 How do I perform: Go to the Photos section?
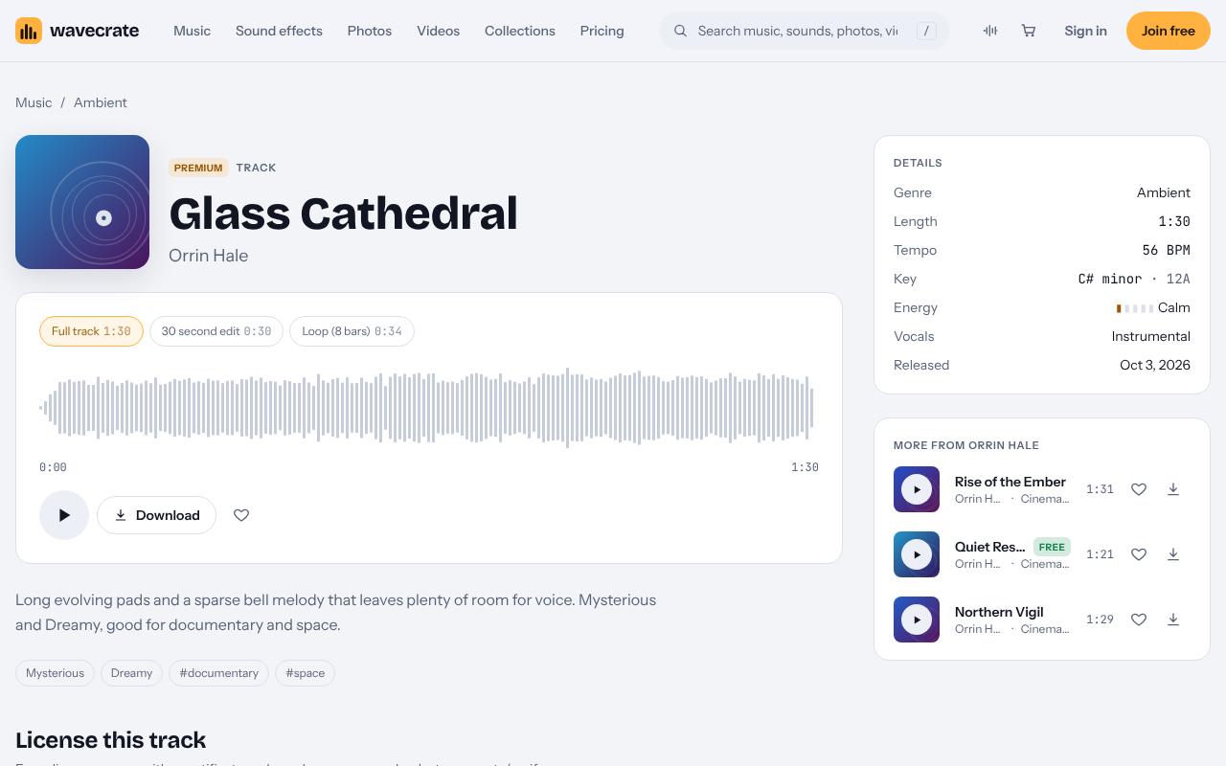pos(370,31)
